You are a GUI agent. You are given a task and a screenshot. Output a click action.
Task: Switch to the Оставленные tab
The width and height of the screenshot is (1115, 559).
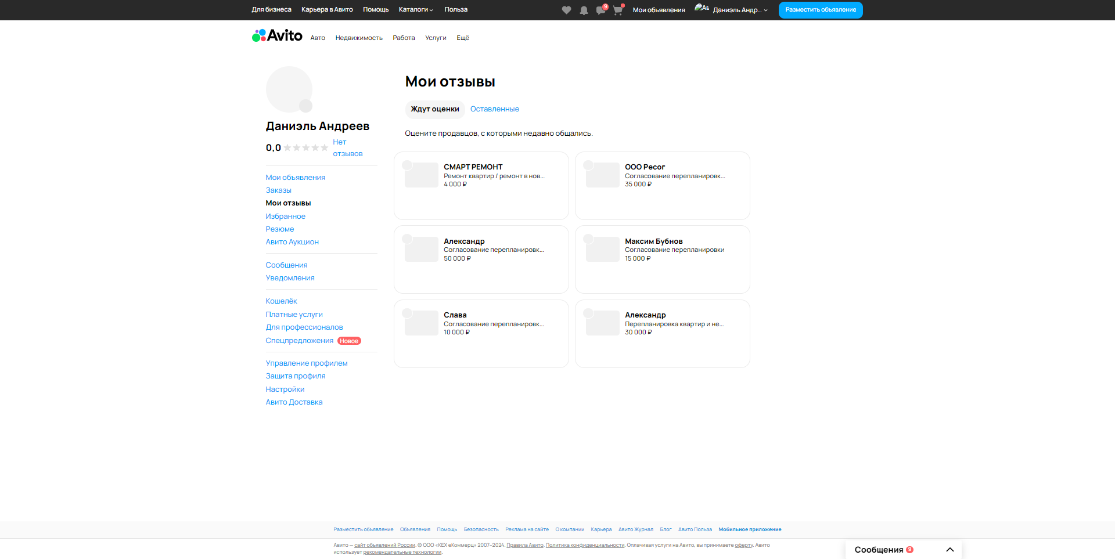tap(495, 109)
